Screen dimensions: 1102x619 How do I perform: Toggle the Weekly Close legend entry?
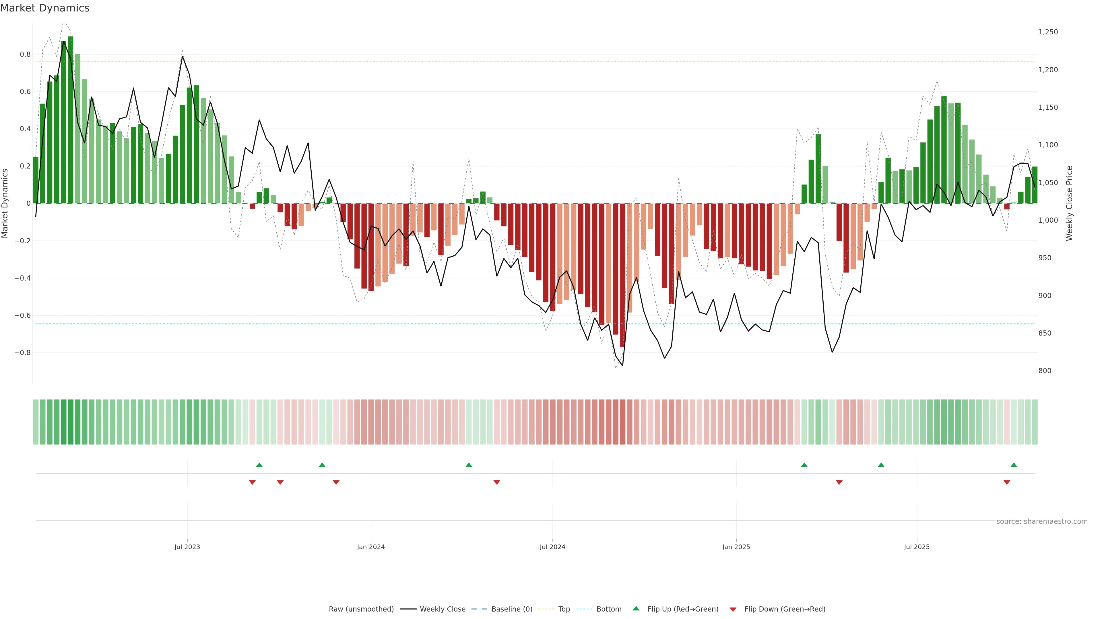click(x=442, y=609)
